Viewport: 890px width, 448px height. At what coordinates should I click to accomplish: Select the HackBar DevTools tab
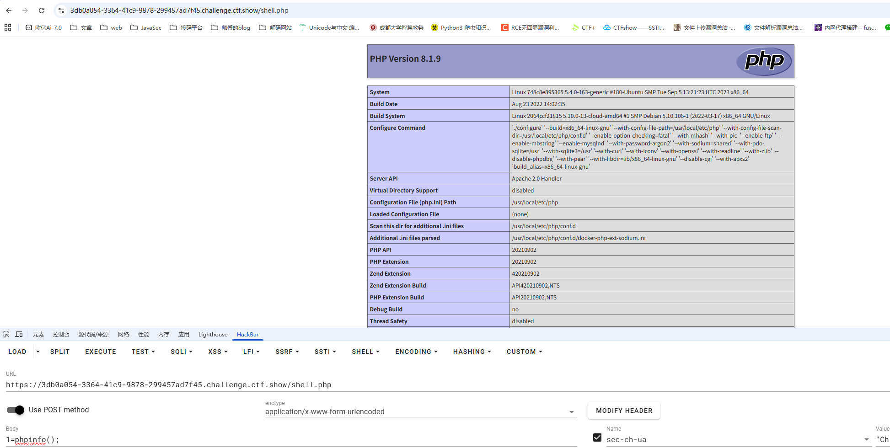tap(247, 334)
